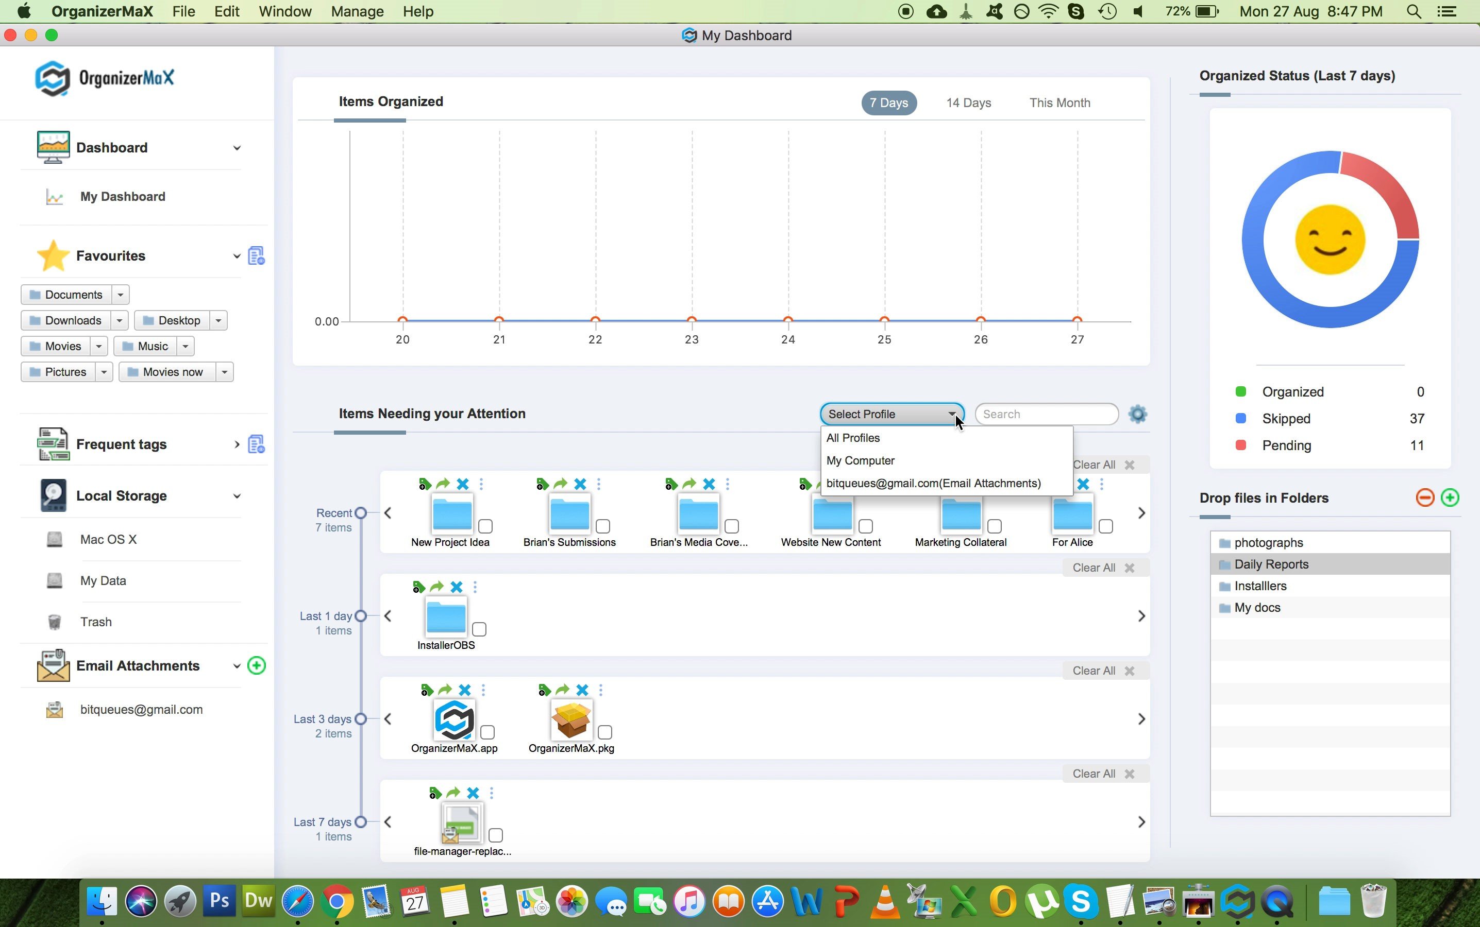Screen dimensions: 1480x927
Task: Open Google Chrome from the dock
Action: tap(337, 901)
